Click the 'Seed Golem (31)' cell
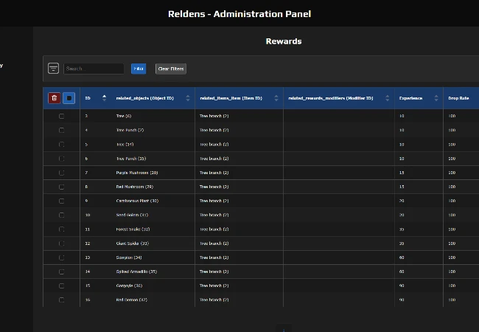The width and height of the screenshot is (479, 332). 132,215
